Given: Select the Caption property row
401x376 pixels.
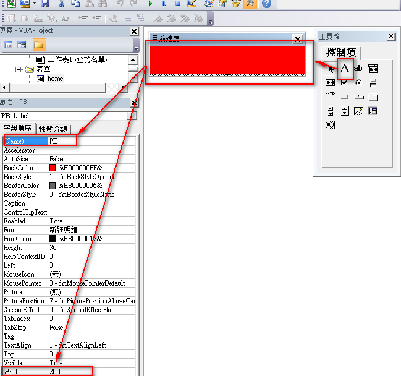Looking at the screenshot, I should tap(69, 203).
